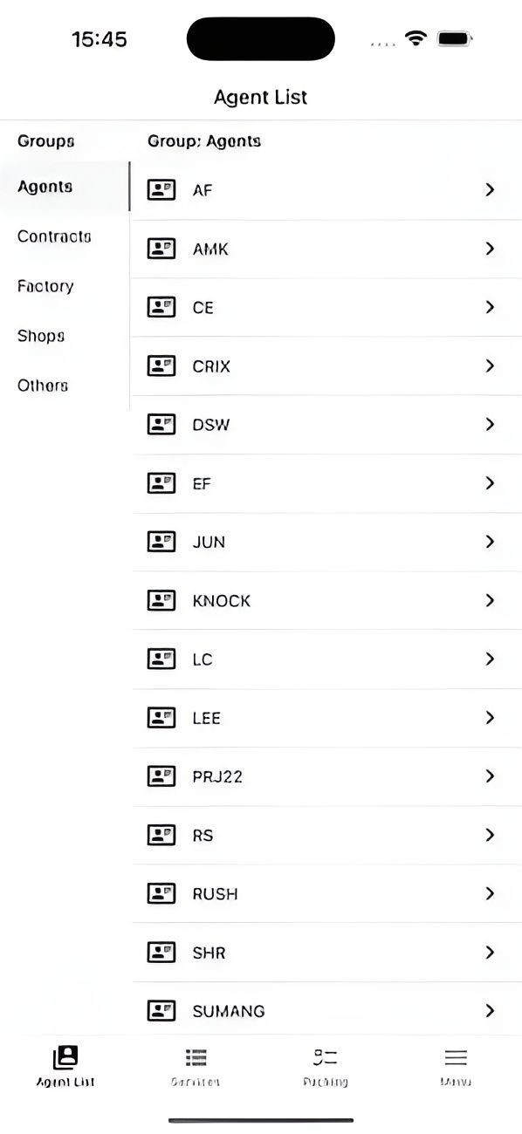Tap the contact card icon beside LEE
The height and width of the screenshot is (1134, 522).
pyautogui.click(x=161, y=717)
